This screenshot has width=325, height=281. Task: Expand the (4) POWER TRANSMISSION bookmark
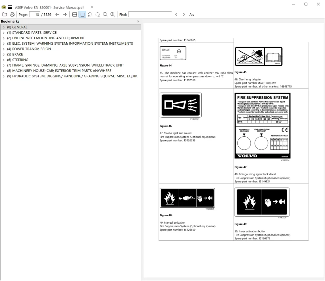pos(3,49)
